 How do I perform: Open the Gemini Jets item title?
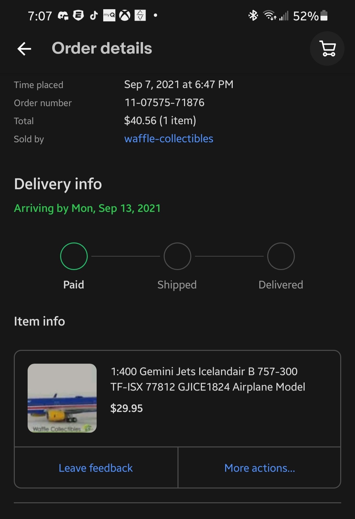207,379
